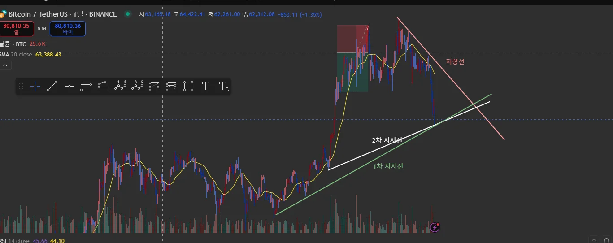Viewport: 613px width, 243px height.
Task: Click the volume BTC indicator label
Action: click(x=13, y=44)
